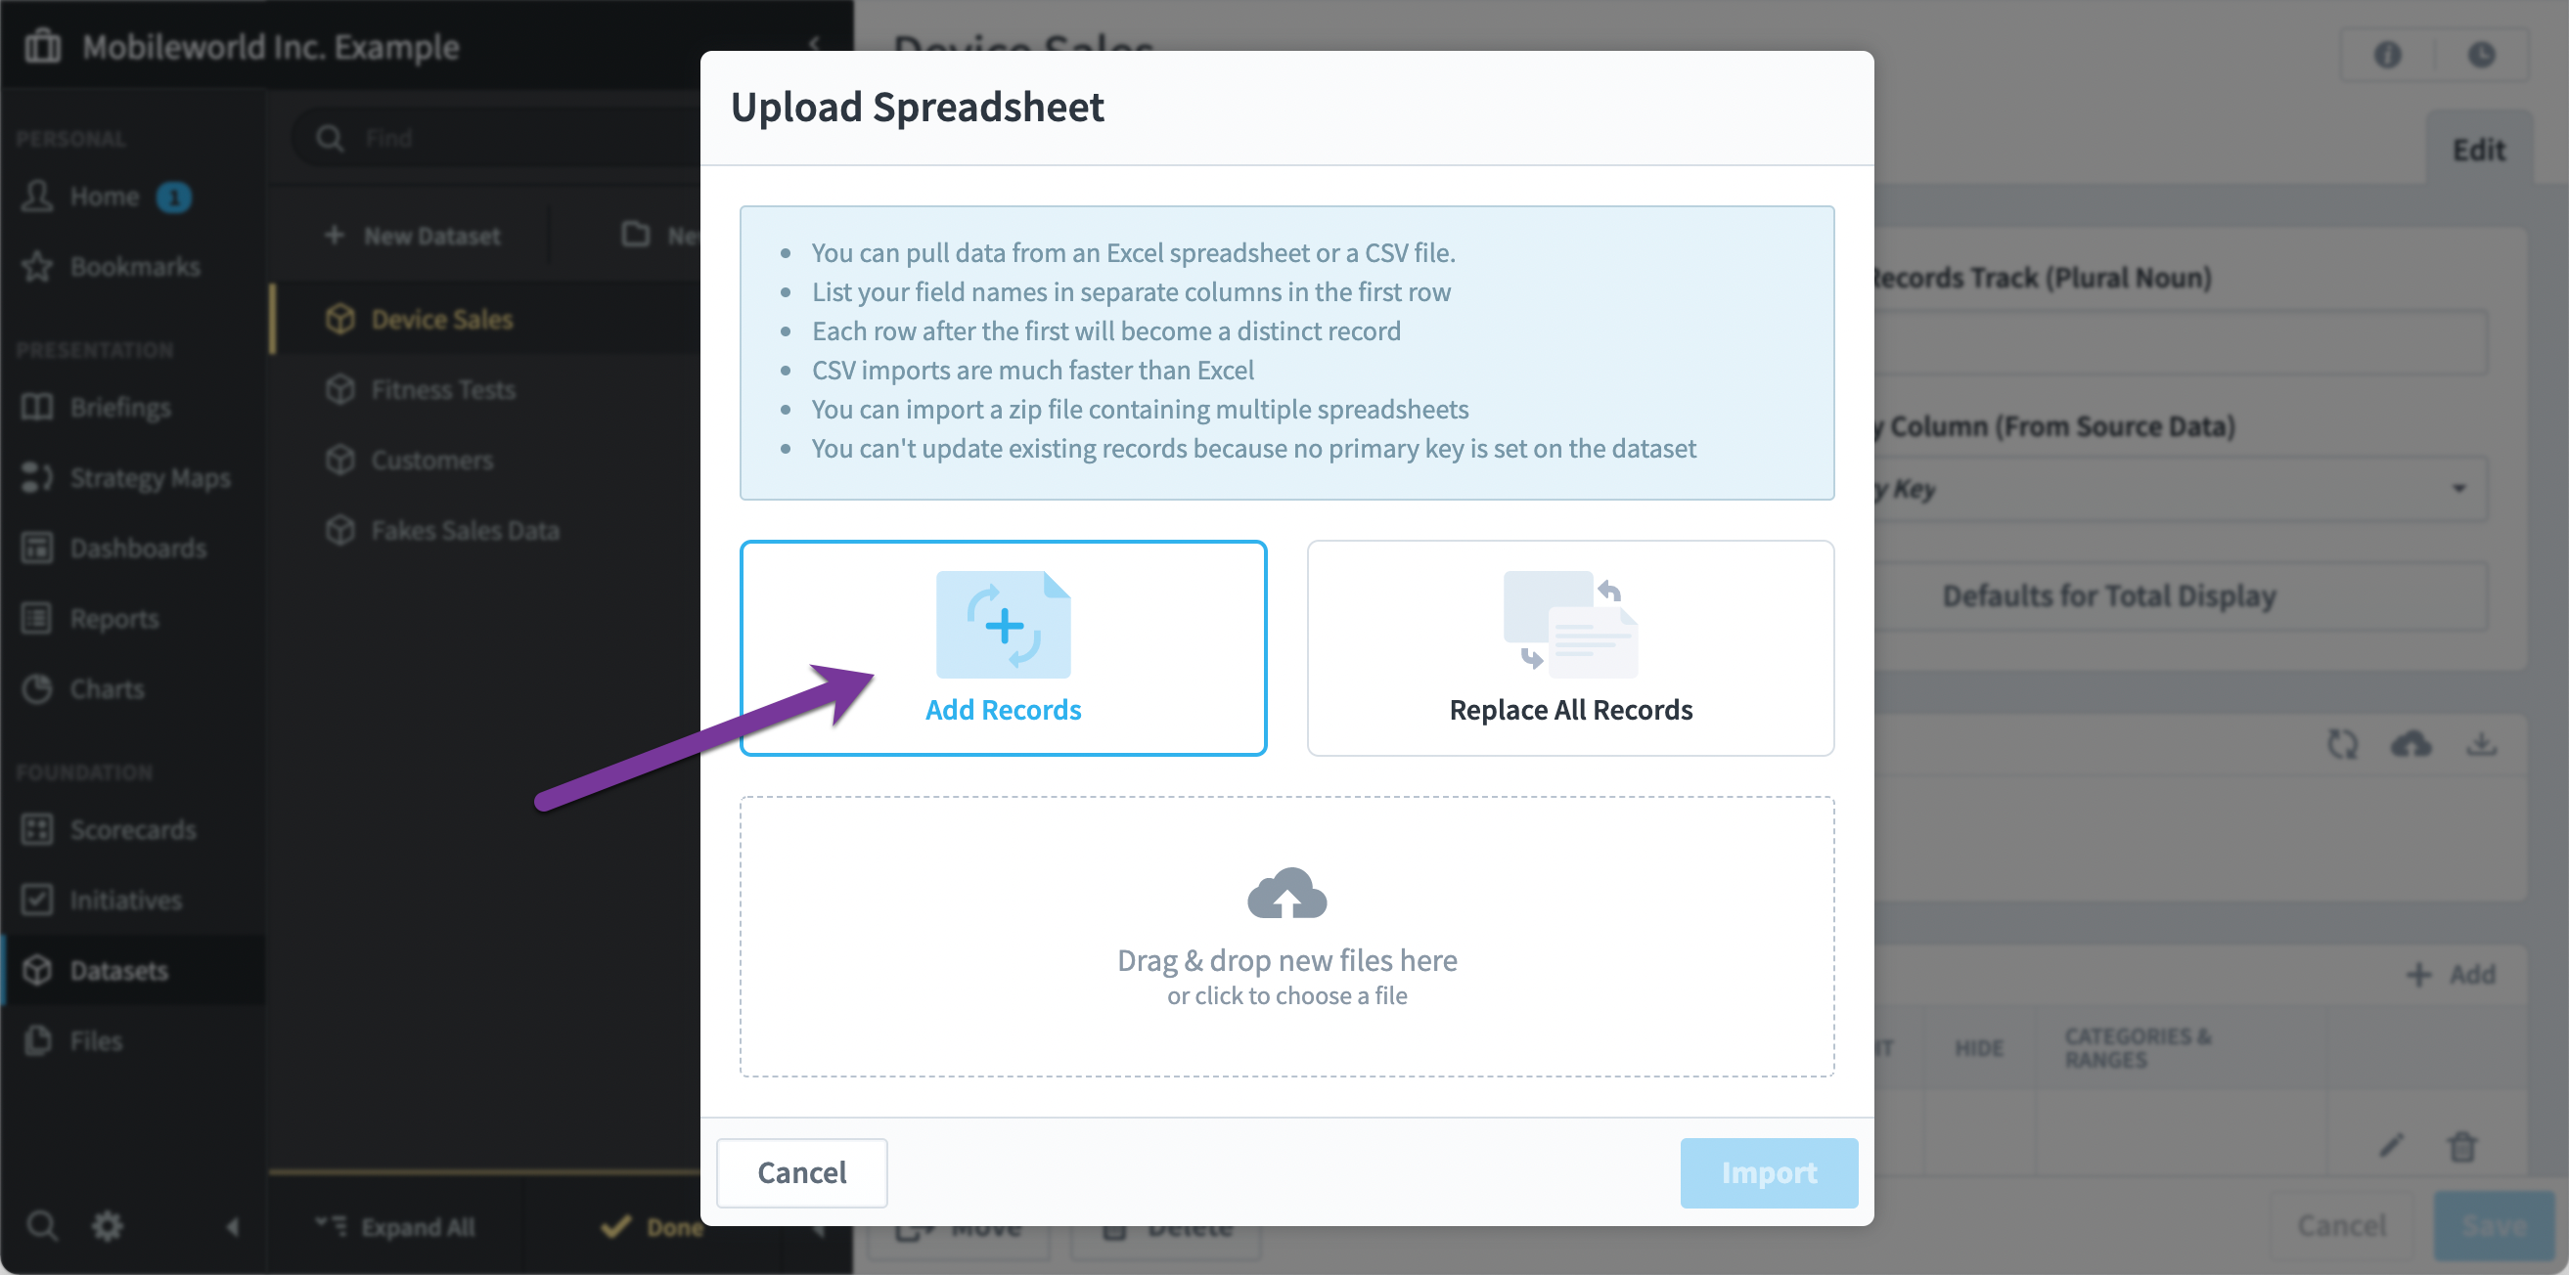Screen dimensions: 2569x1275
Task: Click the sidebar search magnifier icon
Action: pyautogui.click(x=41, y=1225)
